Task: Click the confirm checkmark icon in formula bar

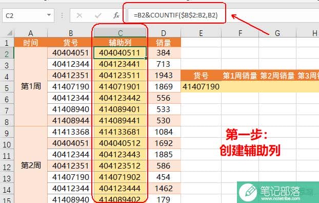Action: point(98,15)
